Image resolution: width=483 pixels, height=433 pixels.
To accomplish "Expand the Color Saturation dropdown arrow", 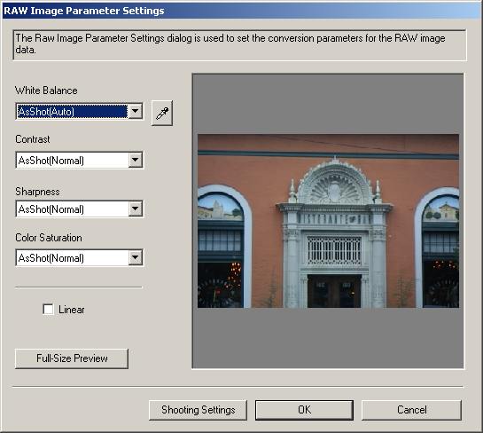I will click(136, 257).
